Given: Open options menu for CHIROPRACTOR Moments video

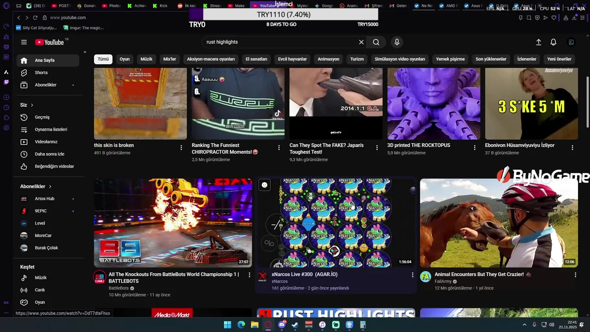Looking at the screenshot, I should coord(279,148).
